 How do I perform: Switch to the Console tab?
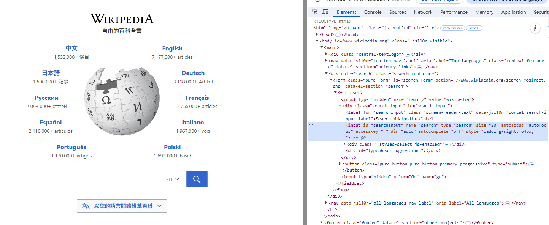pyautogui.click(x=373, y=12)
